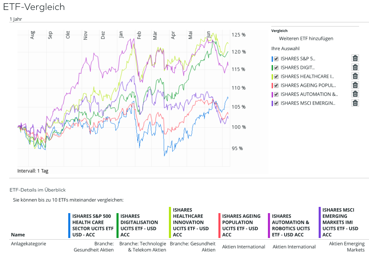Select the '1 Jahr' period tab
Screen dimensions: 369x255
(x=15, y=19)
